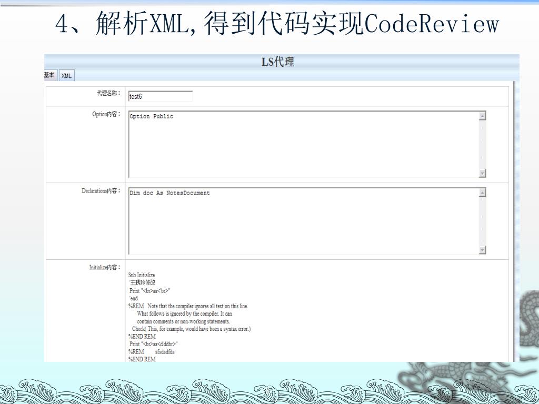Click the Option content scroll down arrow
The image size is (539, 404).
(x=482, y=173)
